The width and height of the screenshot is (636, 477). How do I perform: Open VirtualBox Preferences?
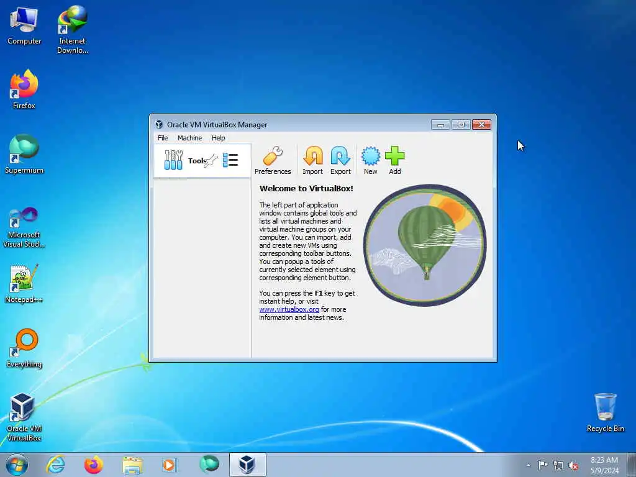coord(273,160)
